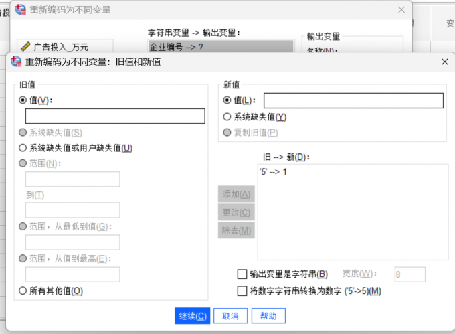Click the range 到(T) end input field
455x334 pixels.
pyautogui.click(x=72, y=210)
